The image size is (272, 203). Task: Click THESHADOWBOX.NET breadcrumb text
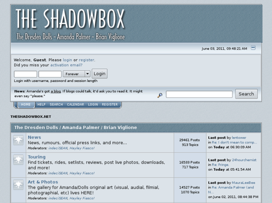point(31,117)
